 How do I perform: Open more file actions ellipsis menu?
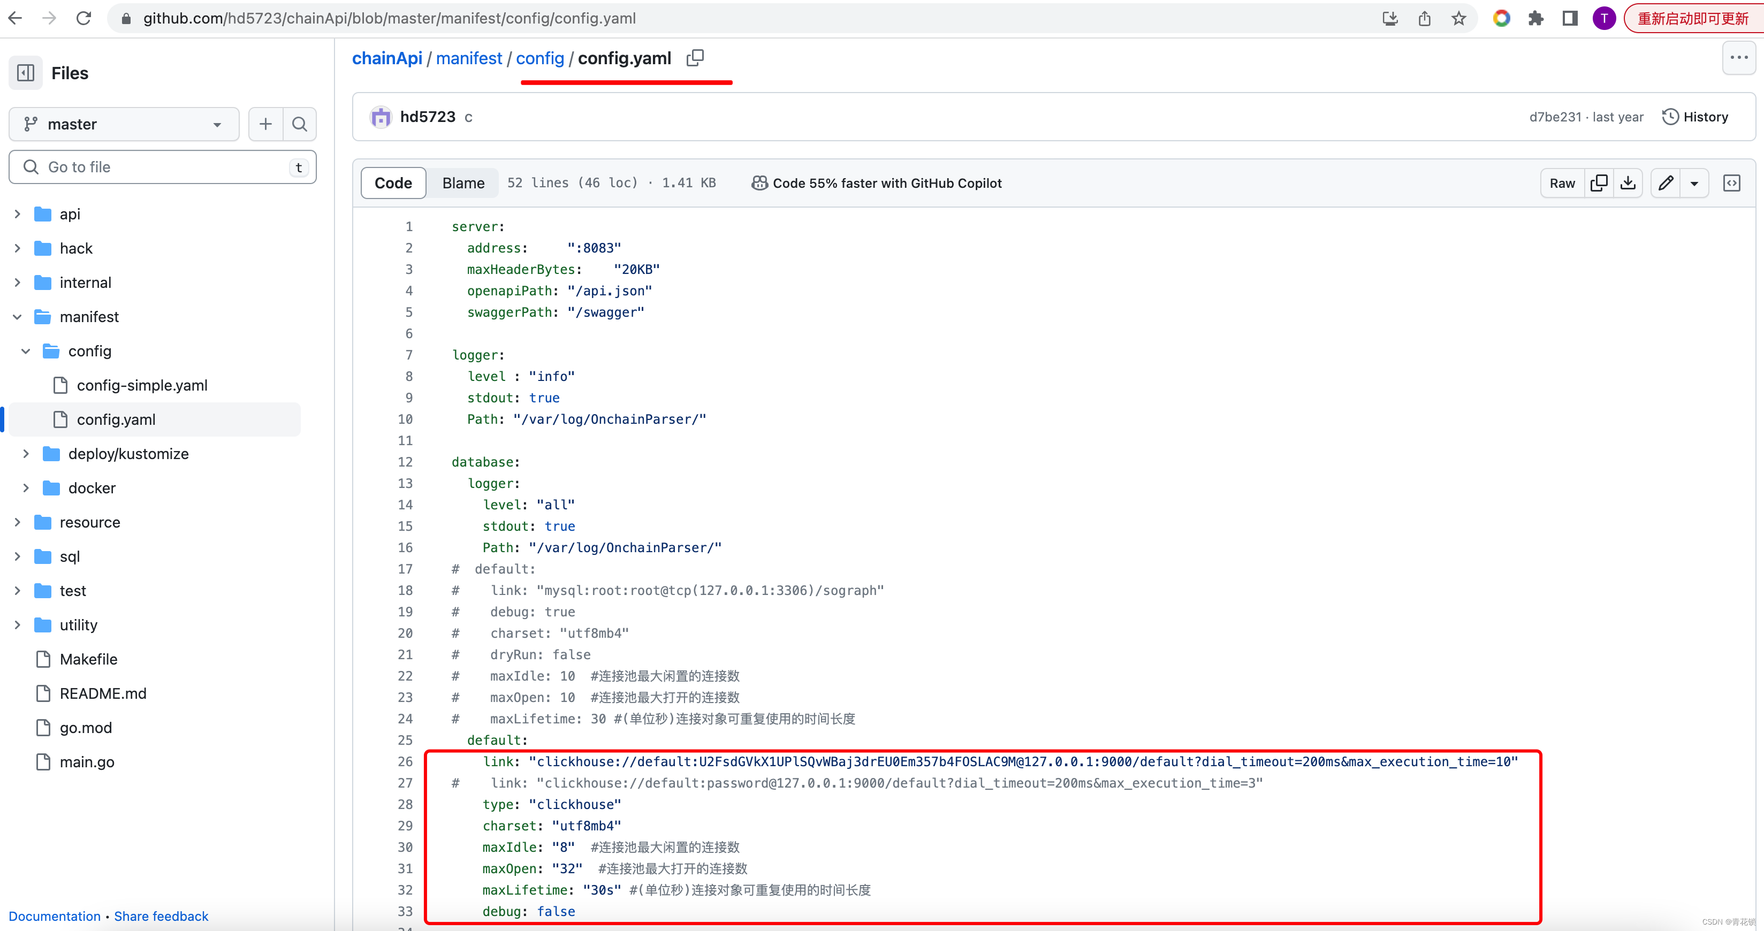coord(1739,57)
